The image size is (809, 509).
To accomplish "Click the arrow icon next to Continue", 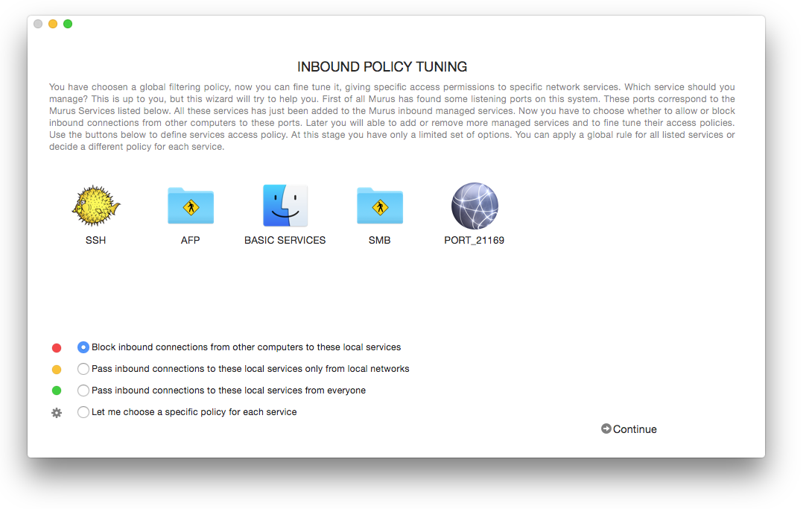I will coord(606,429).
